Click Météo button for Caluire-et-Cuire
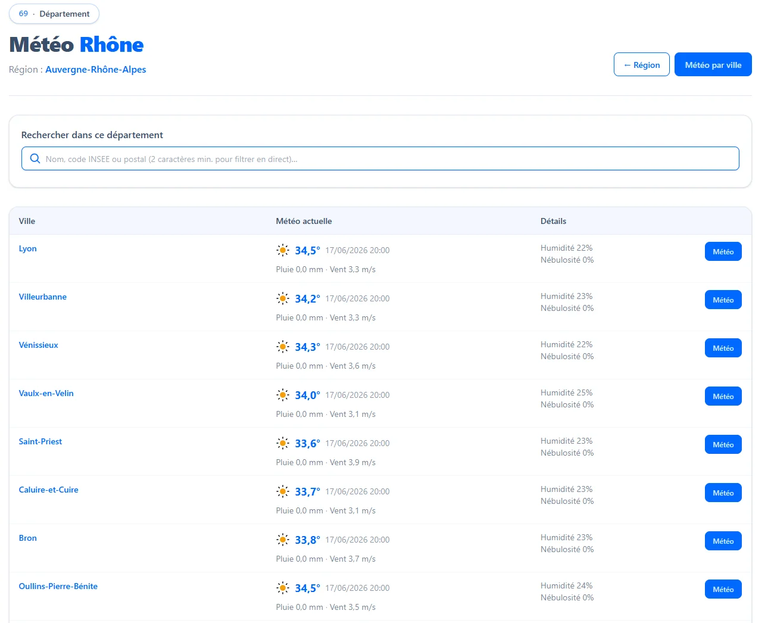The image size is (771, 623). point(723,493)
